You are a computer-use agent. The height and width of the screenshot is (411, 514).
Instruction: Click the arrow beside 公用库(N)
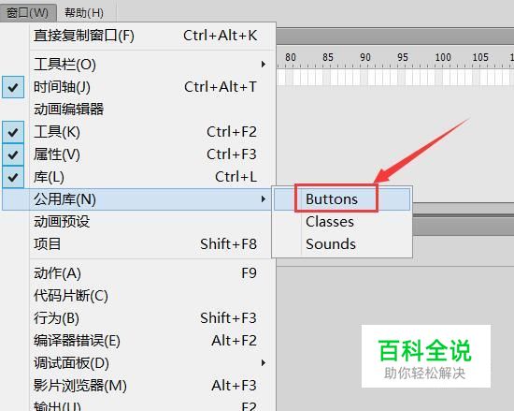(x=264, y=198)
